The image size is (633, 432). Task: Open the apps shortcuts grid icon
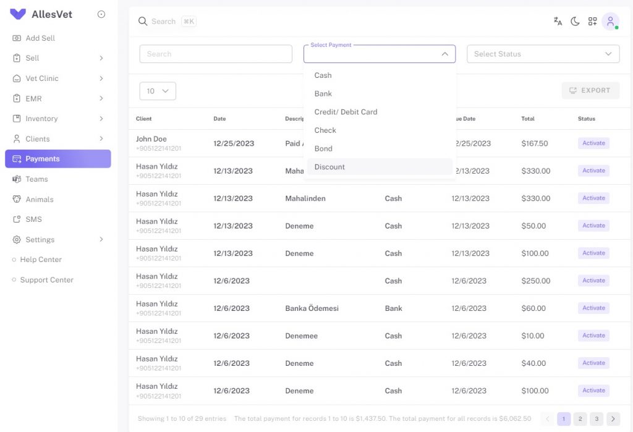[x=592, y=22]
